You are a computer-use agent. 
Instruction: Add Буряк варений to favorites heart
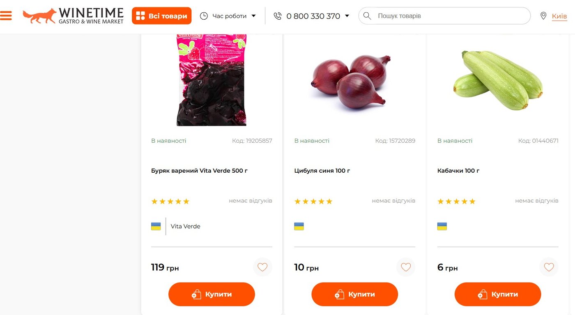(x=262, y=267)
